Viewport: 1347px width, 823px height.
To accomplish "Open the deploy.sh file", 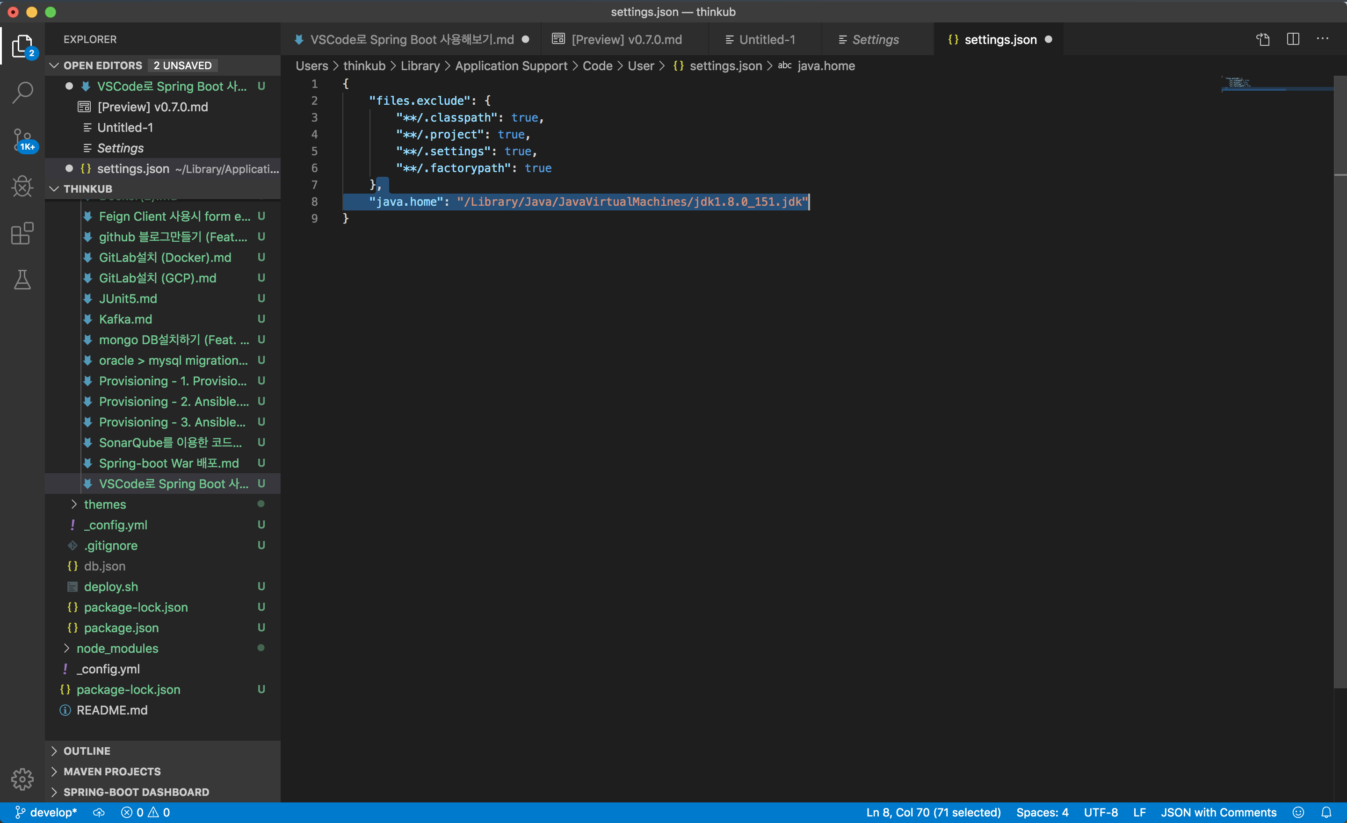I will pyautogui.click(x=163, y=586).
